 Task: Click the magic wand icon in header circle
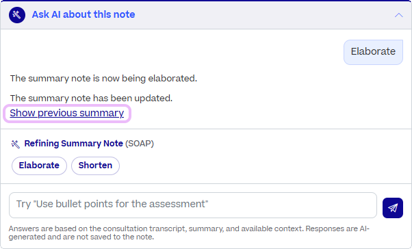click(x=17, y=15)
